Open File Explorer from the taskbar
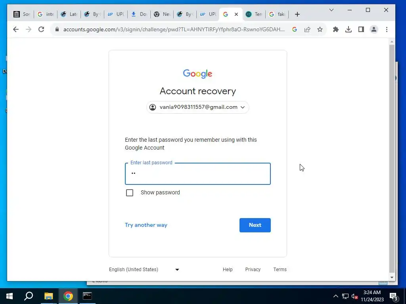This screenshot has width=406, height=304. (48, 296)
